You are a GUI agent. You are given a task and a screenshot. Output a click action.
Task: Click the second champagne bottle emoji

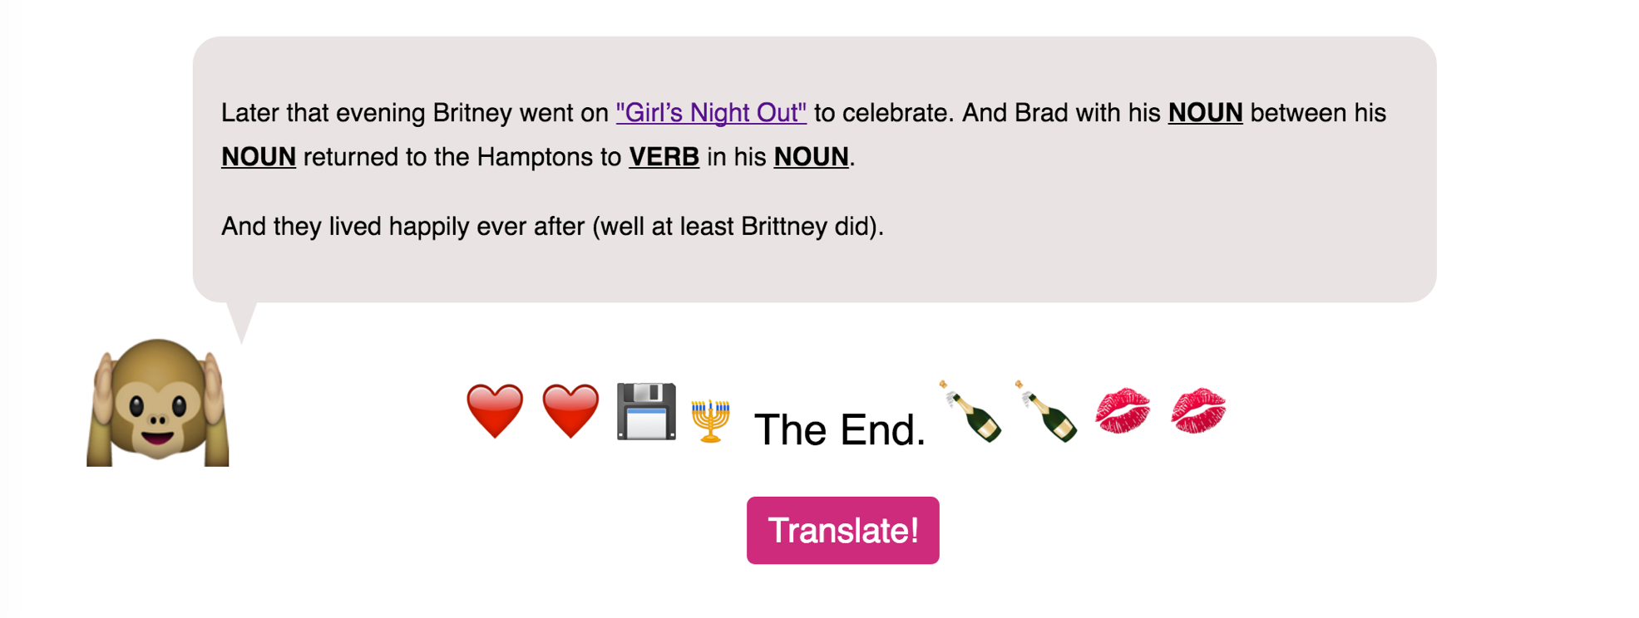tap(1046, 411)
